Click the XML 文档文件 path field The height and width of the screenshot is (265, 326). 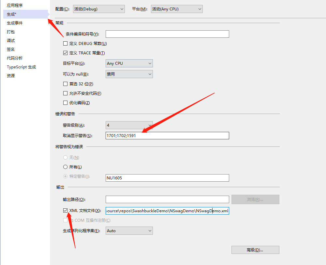(167, 211)
